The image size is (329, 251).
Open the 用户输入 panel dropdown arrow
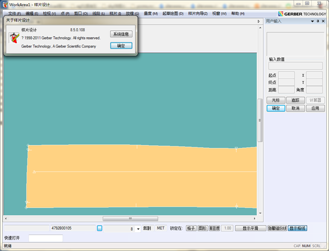312,21
